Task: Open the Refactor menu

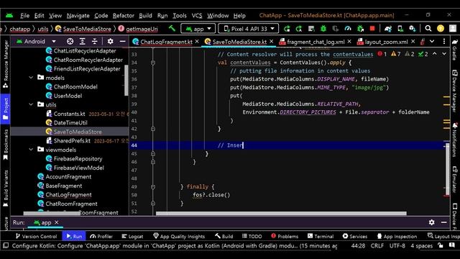Action: [123, 16]
